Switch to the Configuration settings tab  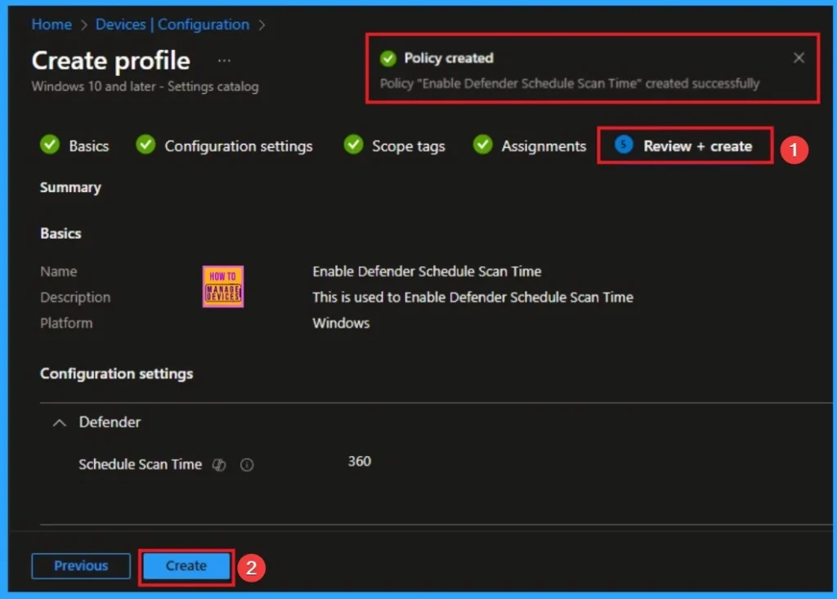pos(238,145)
